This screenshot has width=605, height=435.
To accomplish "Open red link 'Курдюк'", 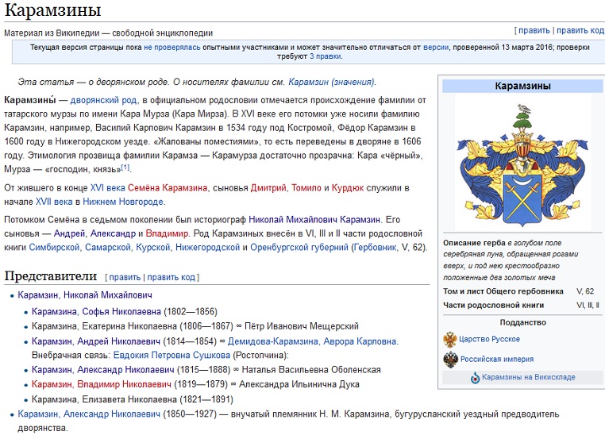I will coord(348,188).
